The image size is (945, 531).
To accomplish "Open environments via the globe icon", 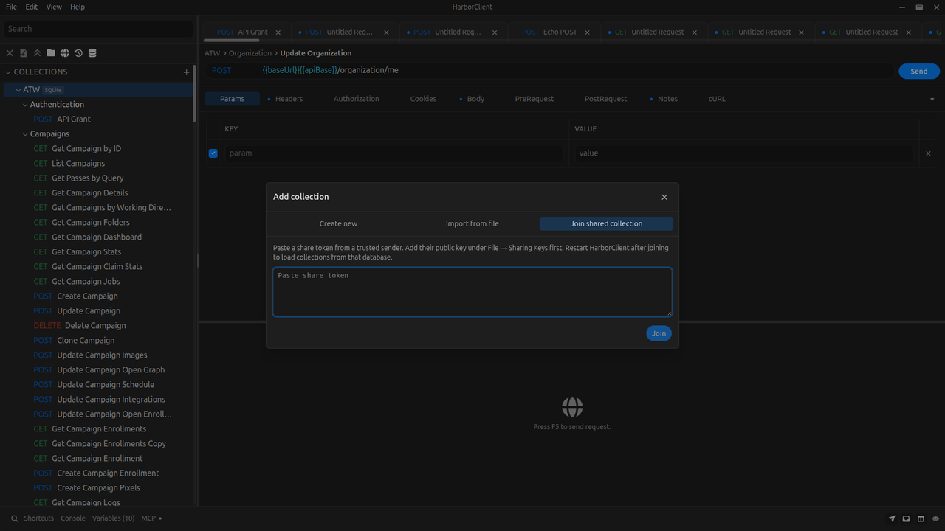I will click(x=65, y=53).
